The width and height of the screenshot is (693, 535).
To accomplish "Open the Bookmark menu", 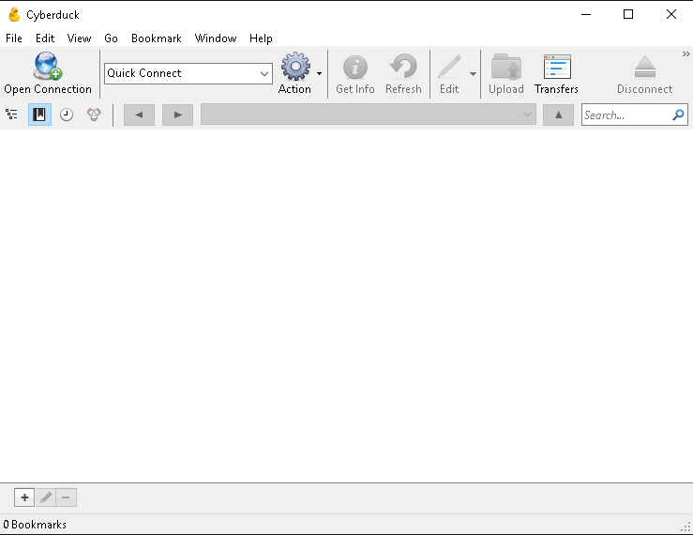I will point(157,38).
